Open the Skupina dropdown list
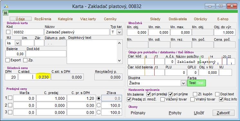The height and width of the screenshot is (121, 240). (183, 83)
